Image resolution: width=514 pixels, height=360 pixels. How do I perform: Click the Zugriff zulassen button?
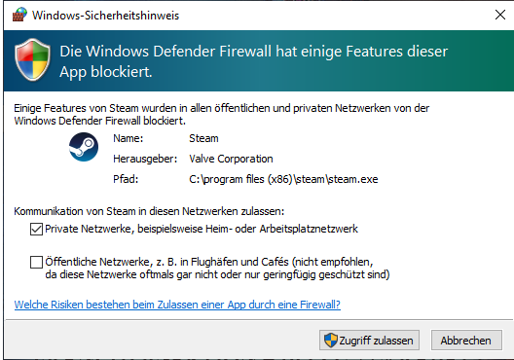pos(370,341)
